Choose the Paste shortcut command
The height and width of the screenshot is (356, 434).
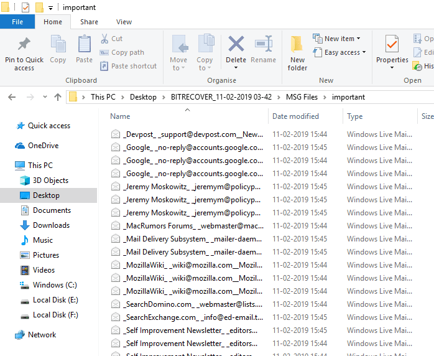pos(128,66)
